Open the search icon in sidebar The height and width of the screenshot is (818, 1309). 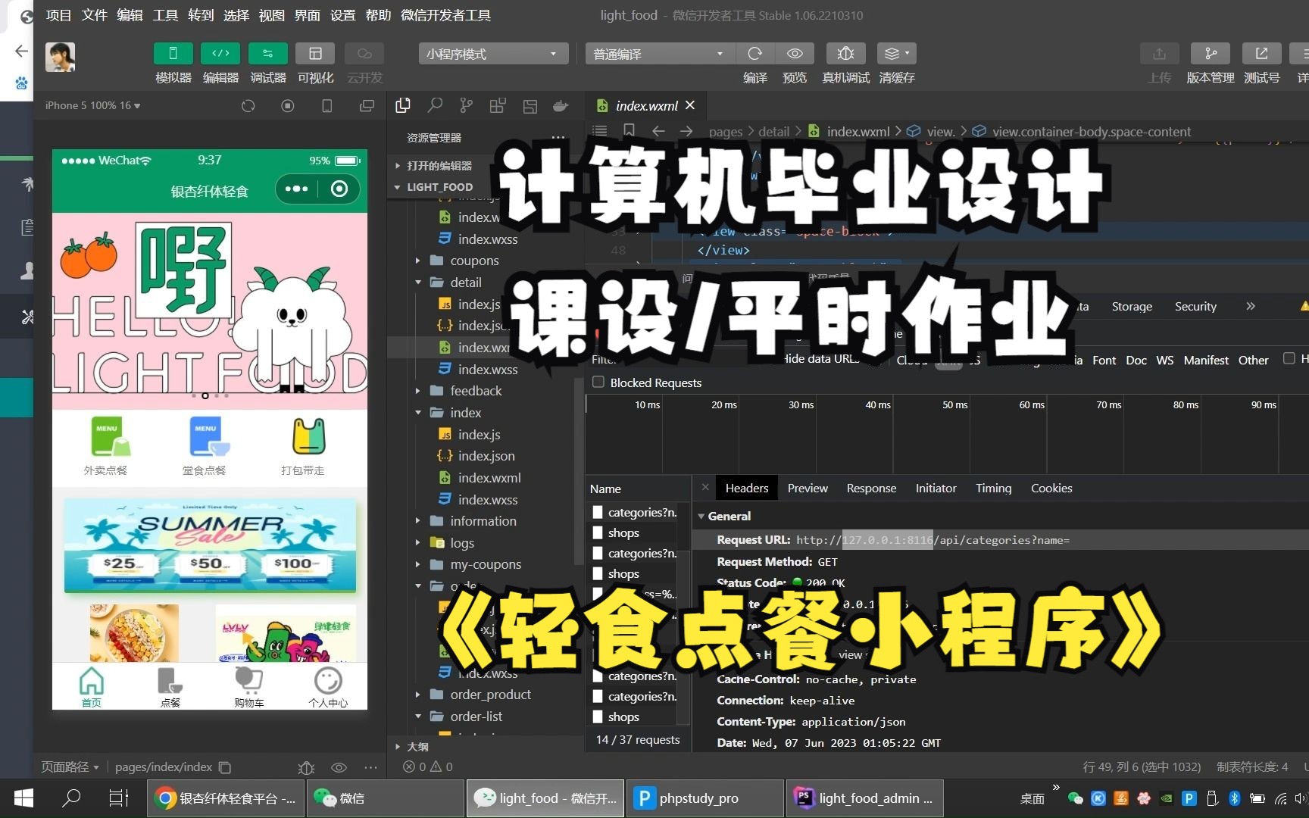435,106
